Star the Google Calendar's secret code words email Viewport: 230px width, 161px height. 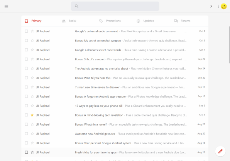point(32,50)
